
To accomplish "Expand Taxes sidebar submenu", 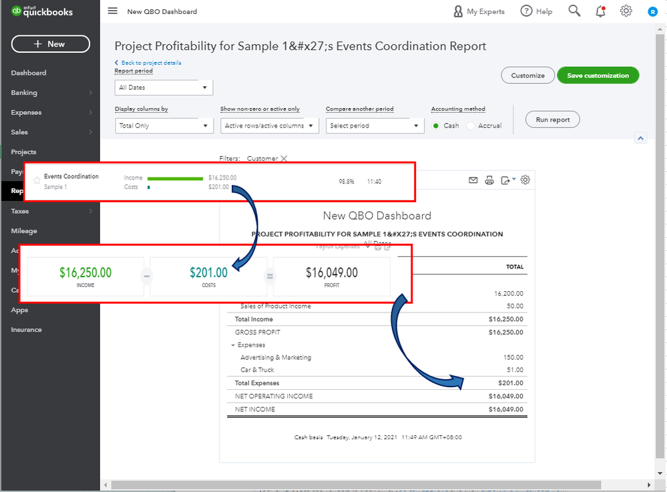I will (91, 212).
